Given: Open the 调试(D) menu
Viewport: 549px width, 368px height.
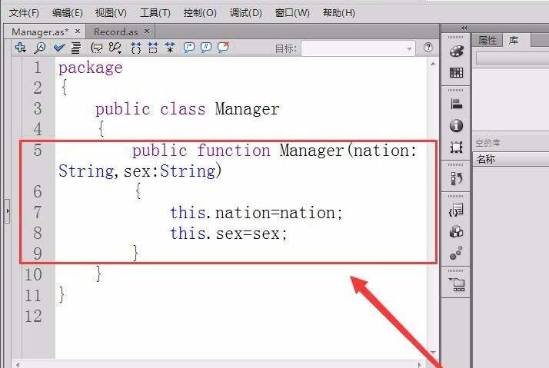Looking at the screenshot, I should [246, 13].
